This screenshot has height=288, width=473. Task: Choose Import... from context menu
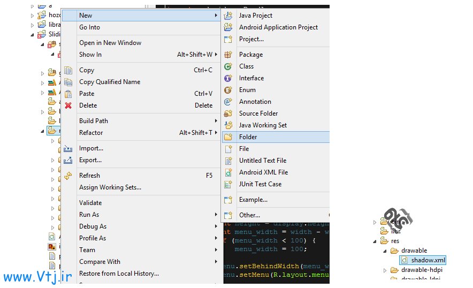tap(91, 148)
